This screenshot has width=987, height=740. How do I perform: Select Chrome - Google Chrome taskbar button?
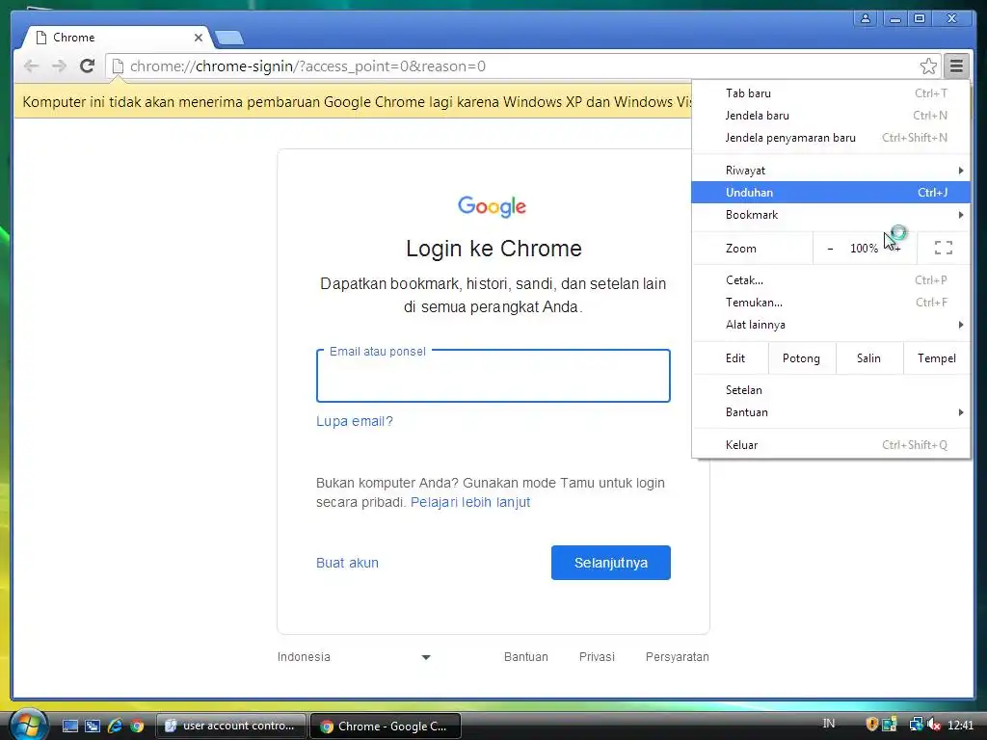[x=386, y=726]
